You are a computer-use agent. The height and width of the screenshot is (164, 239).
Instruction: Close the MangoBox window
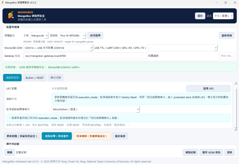click(235, 3)
